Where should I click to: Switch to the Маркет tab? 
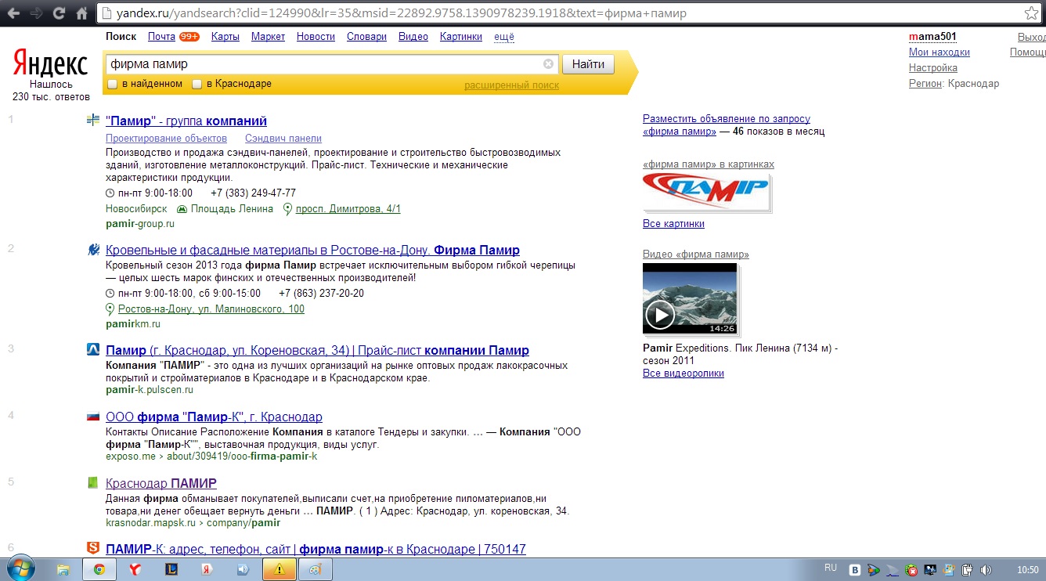(268, 37)
